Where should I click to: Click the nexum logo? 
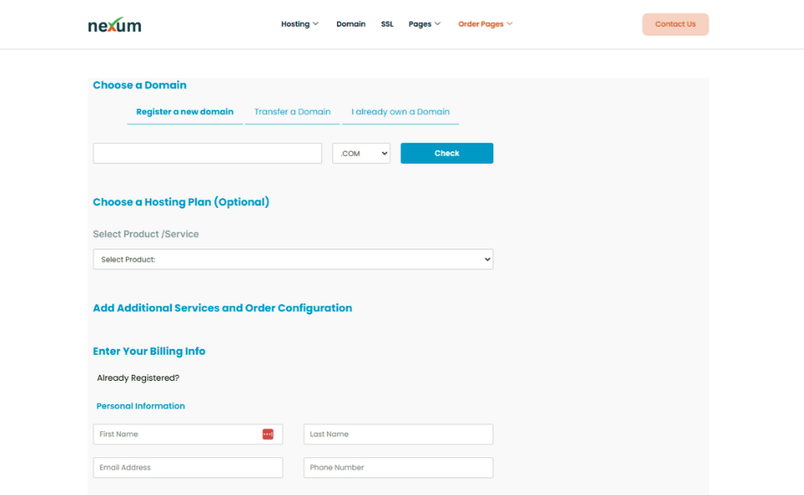point(114,24)
